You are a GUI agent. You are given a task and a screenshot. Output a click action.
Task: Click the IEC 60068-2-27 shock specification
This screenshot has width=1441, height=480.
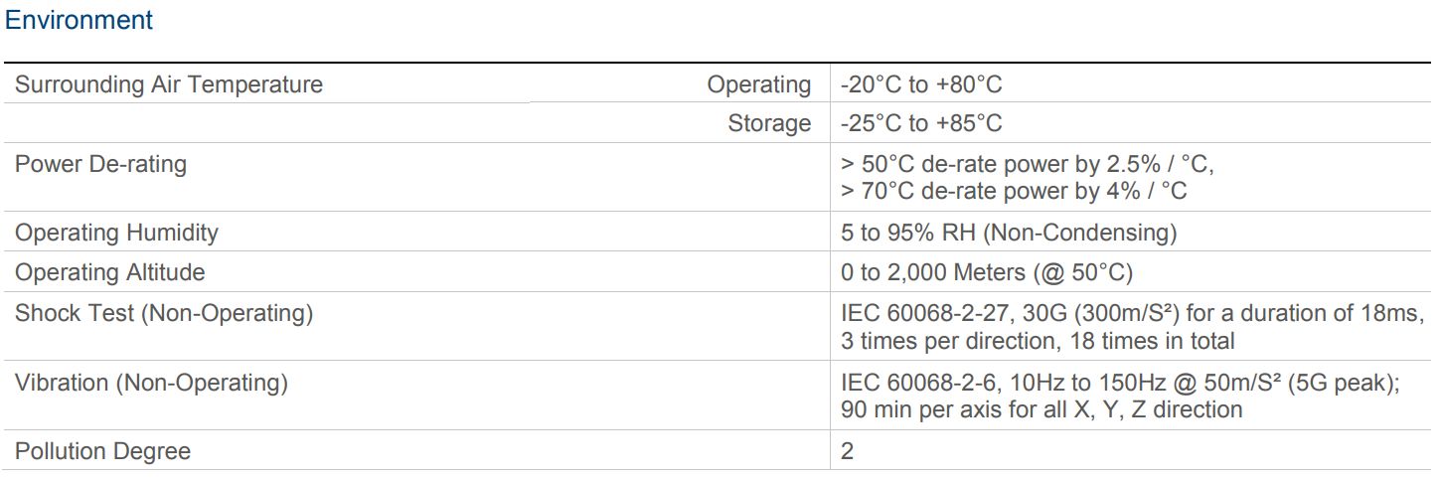click(1132, 313)
